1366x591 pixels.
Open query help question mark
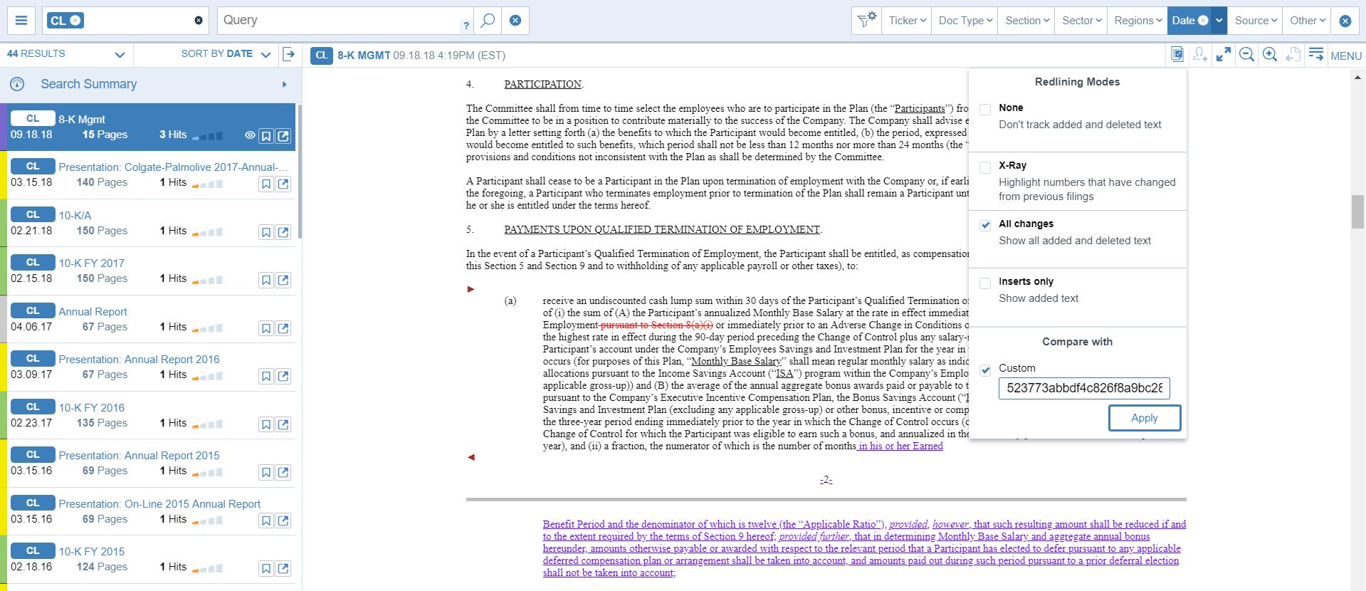coord(466,26)
